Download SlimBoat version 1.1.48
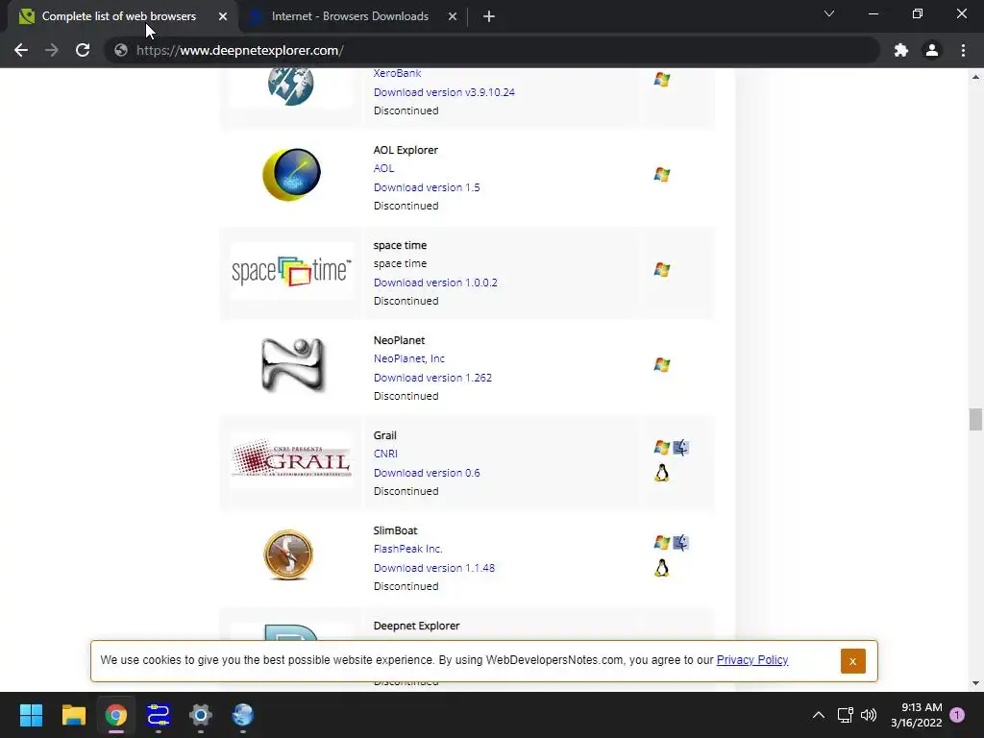 [x=434, y=568]
